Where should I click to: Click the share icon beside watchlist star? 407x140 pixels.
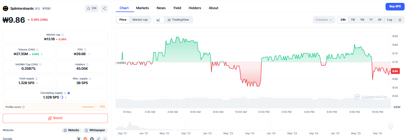coord(104,8)
